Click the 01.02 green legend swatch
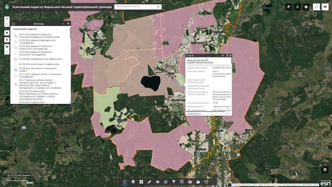332x187 pixels. click(16, 42)
